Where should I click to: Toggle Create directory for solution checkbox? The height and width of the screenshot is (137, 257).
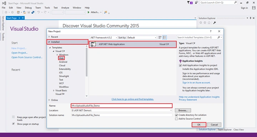point(176,115)
